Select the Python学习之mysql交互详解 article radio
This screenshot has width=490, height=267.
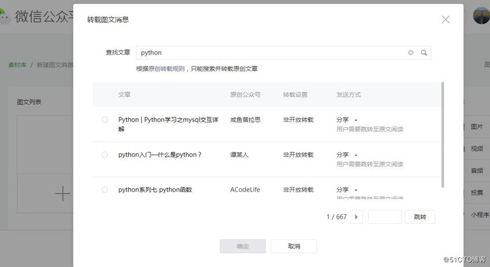(104, 120)
